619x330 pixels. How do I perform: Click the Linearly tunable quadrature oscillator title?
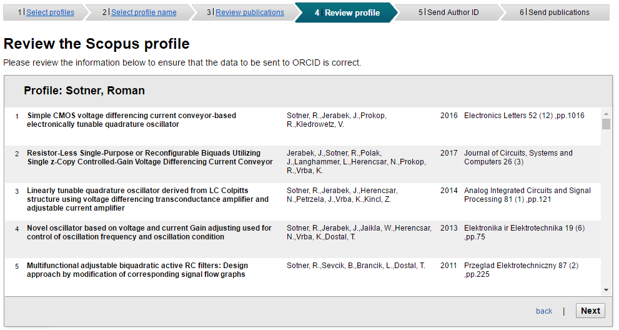click(147, 199)
